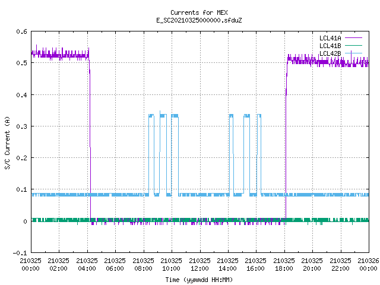Click the 20:00 time tick label
Viewport: 380px width, 285px height.
click(x=312, y=268)
